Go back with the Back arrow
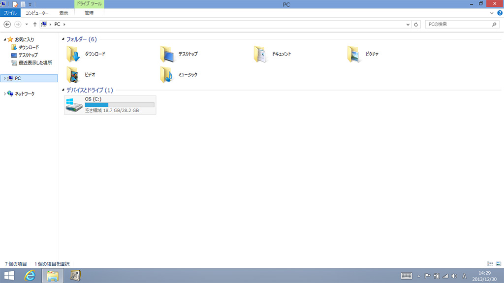Image resolution: width=504 pixels, height=283 pixels. tap(7, 24)
